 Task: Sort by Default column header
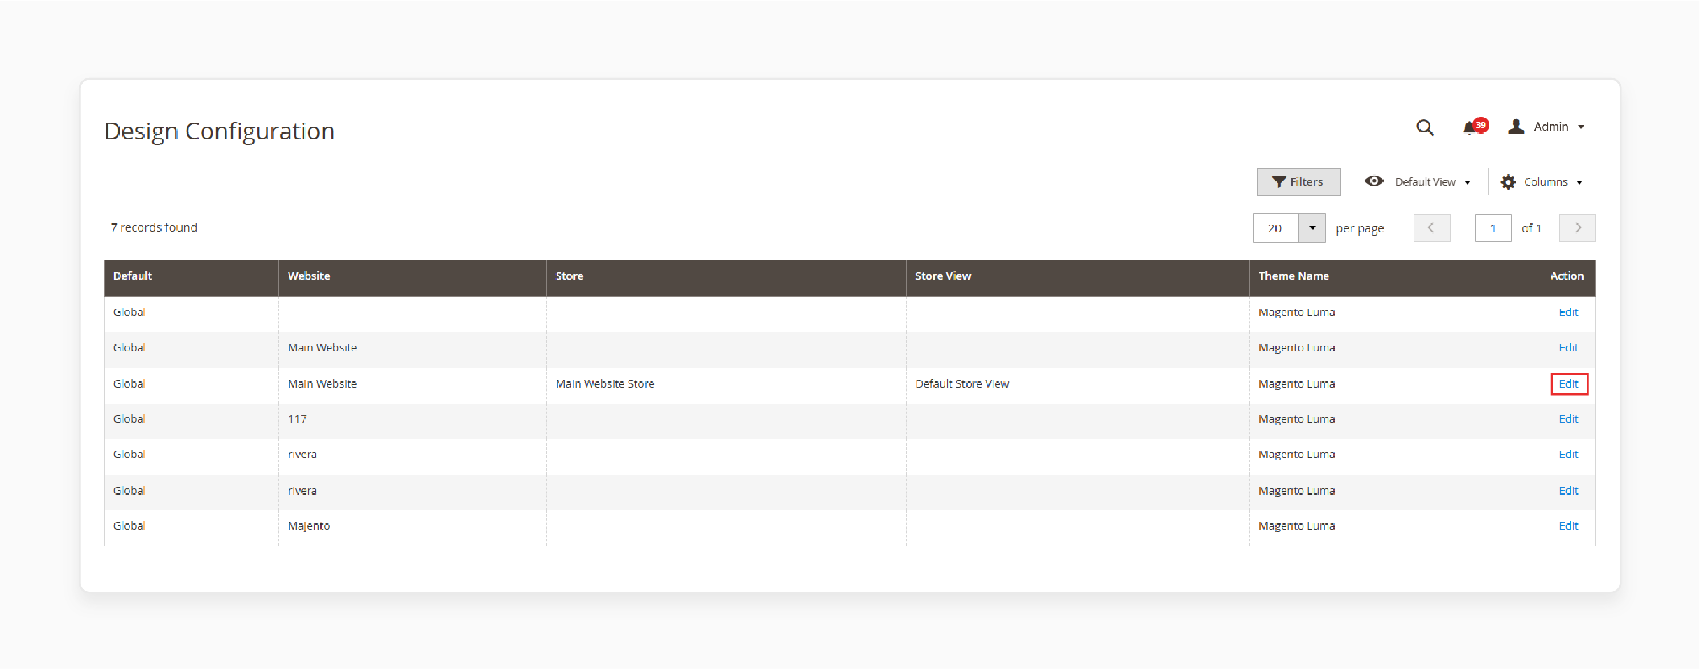[191, 277]
